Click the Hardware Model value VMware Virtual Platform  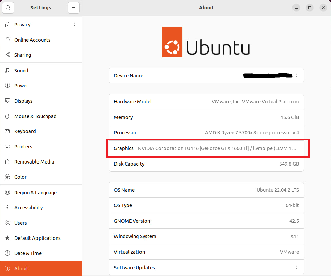(x=255, y=102)
